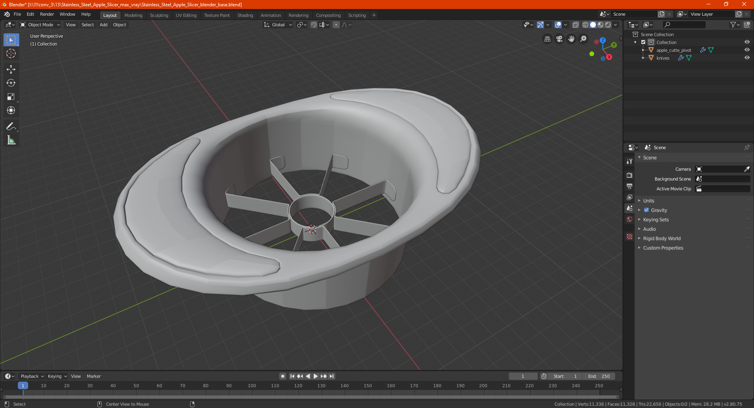The height and width of the screenshot is (408, 754).
Task: Uncheck the Collection checkbox in outliner
Action: coord(643,42)
